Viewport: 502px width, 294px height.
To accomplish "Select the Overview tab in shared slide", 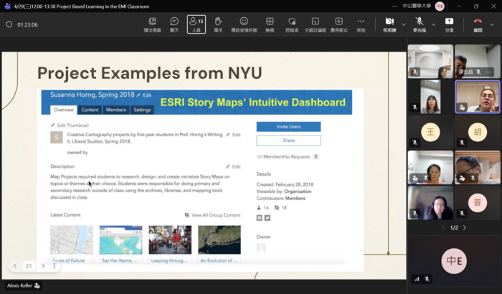I will pos(63,110).
